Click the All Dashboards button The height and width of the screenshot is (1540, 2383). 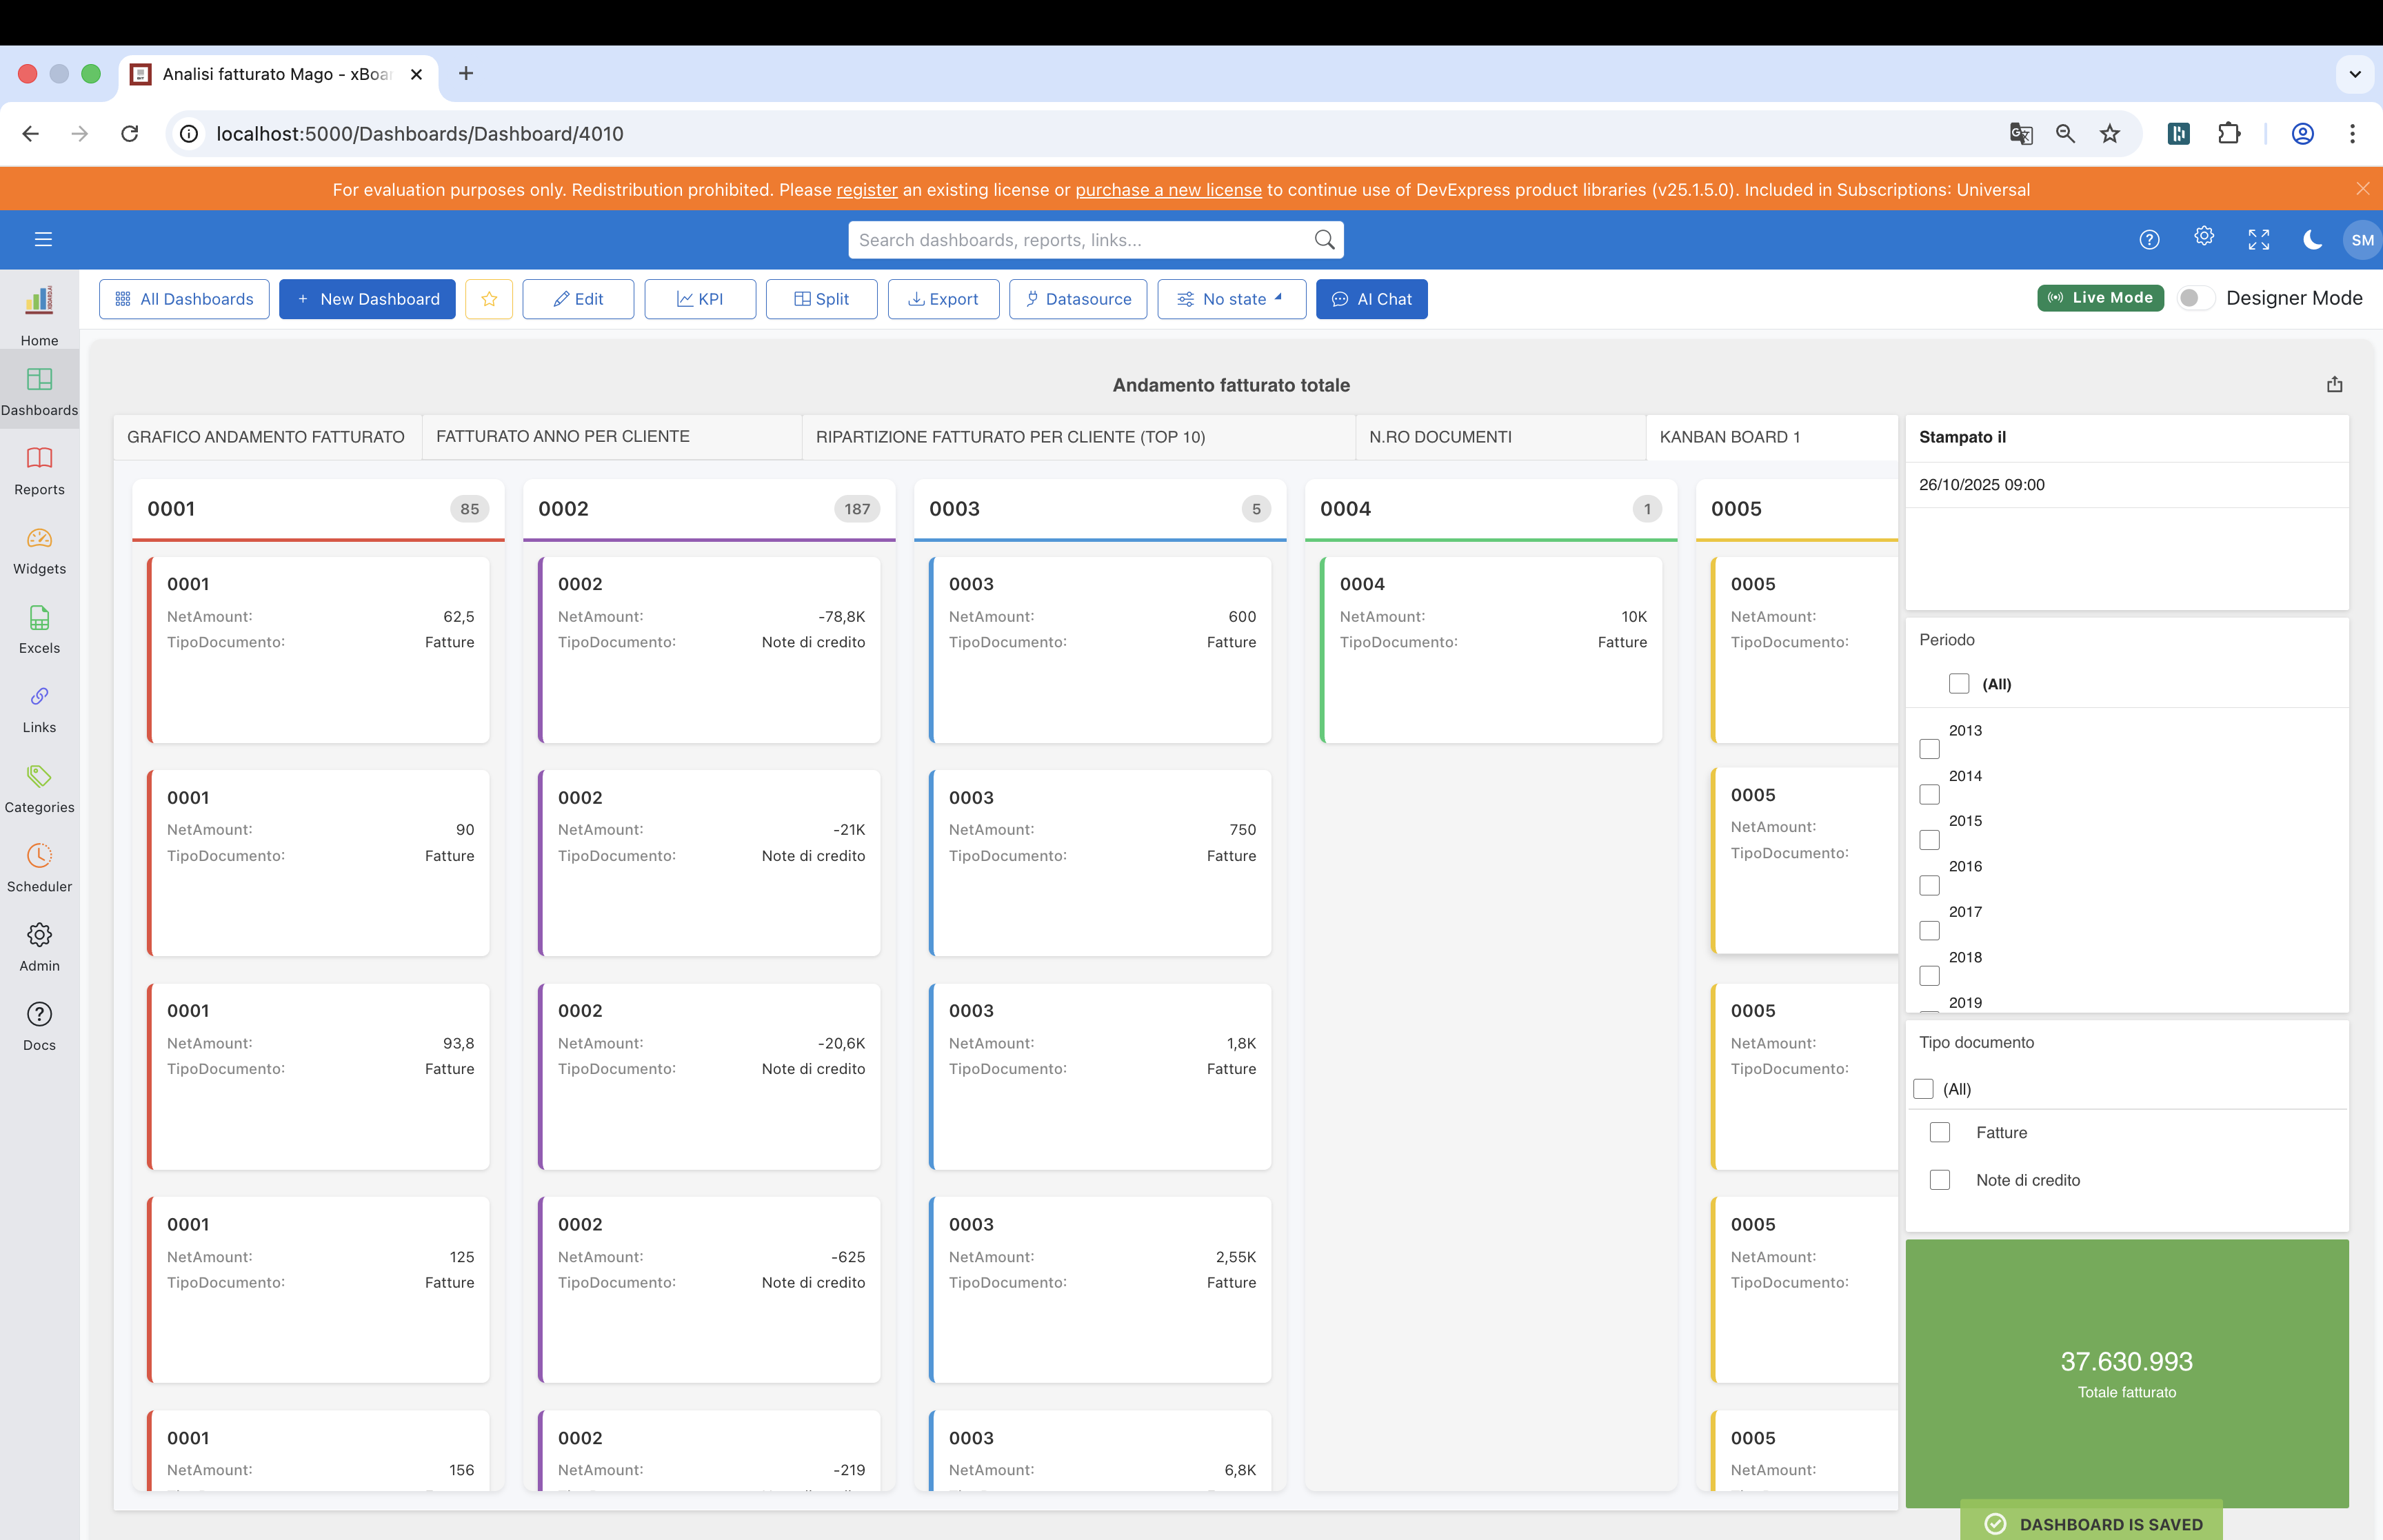(184, 299)
